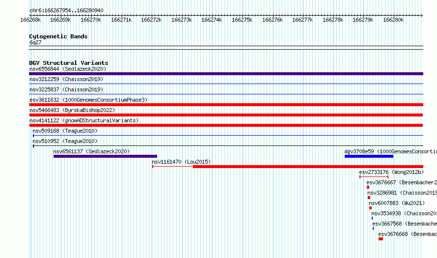Click the 166273k ruler label
Image resolution: width=437 pixels, height=258 pixels.
click(182, 20)
